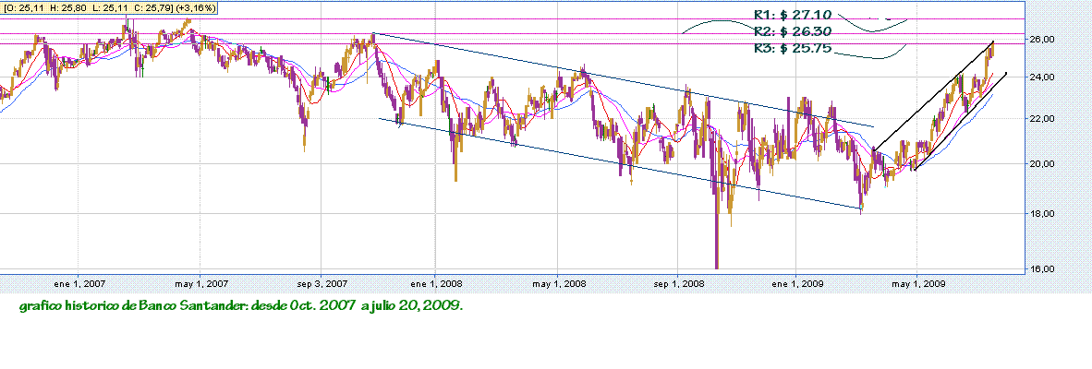Click the green Banco Santander chart caption

tap(242, 305)
